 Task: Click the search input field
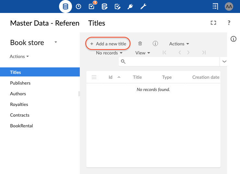172,61
